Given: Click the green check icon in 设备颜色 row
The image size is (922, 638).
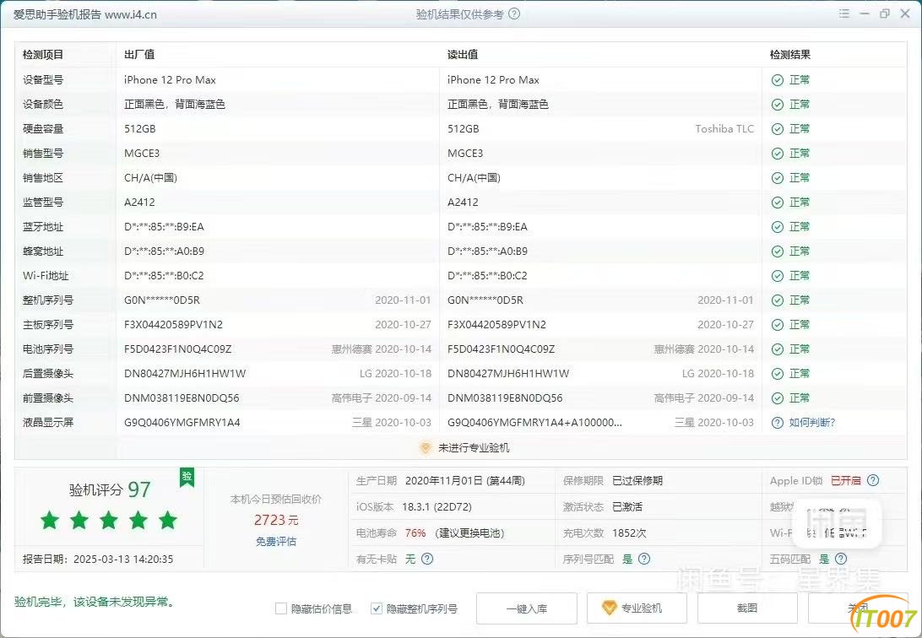Looking at the screenshot, I should [778, 105].
